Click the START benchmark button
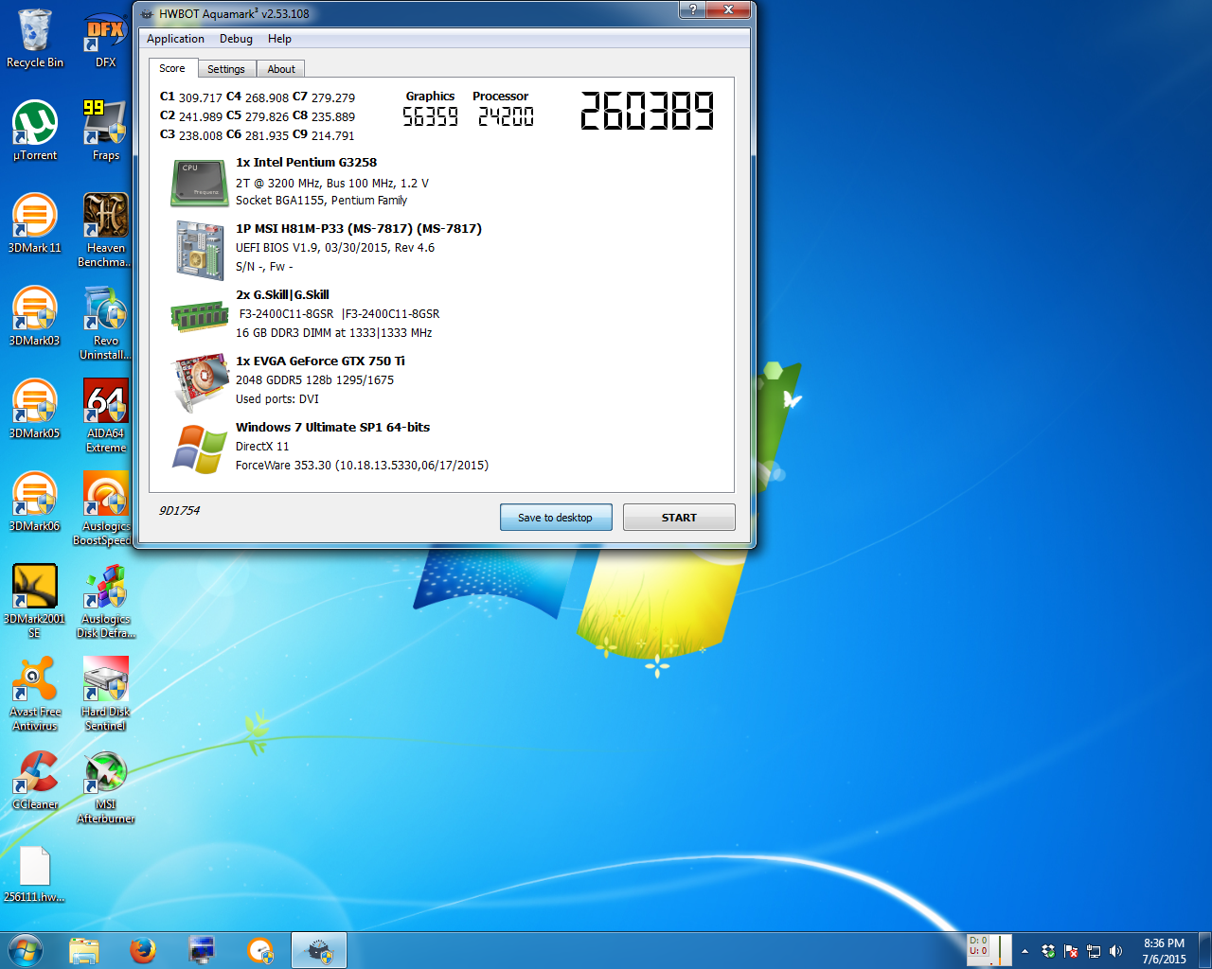1212x969 pixels. coord(679,518)
